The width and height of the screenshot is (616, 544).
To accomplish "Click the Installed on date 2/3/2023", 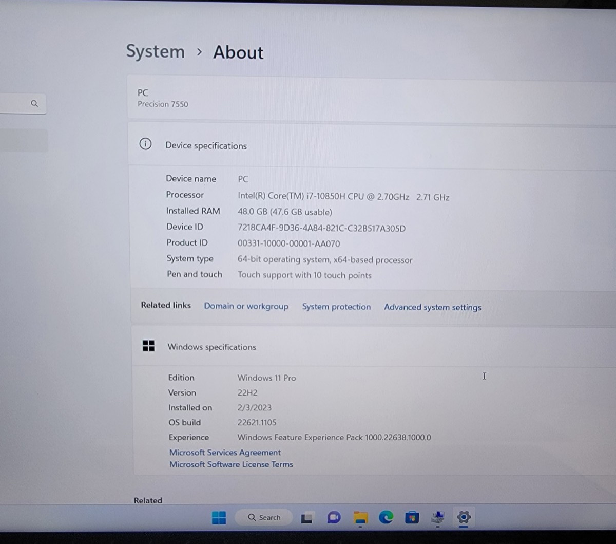I will pyautogui.click(x=254, y=407).
